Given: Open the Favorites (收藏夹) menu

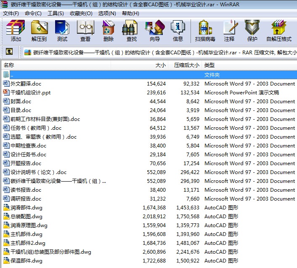Looking at the screenshot, I should click(81, 13).
